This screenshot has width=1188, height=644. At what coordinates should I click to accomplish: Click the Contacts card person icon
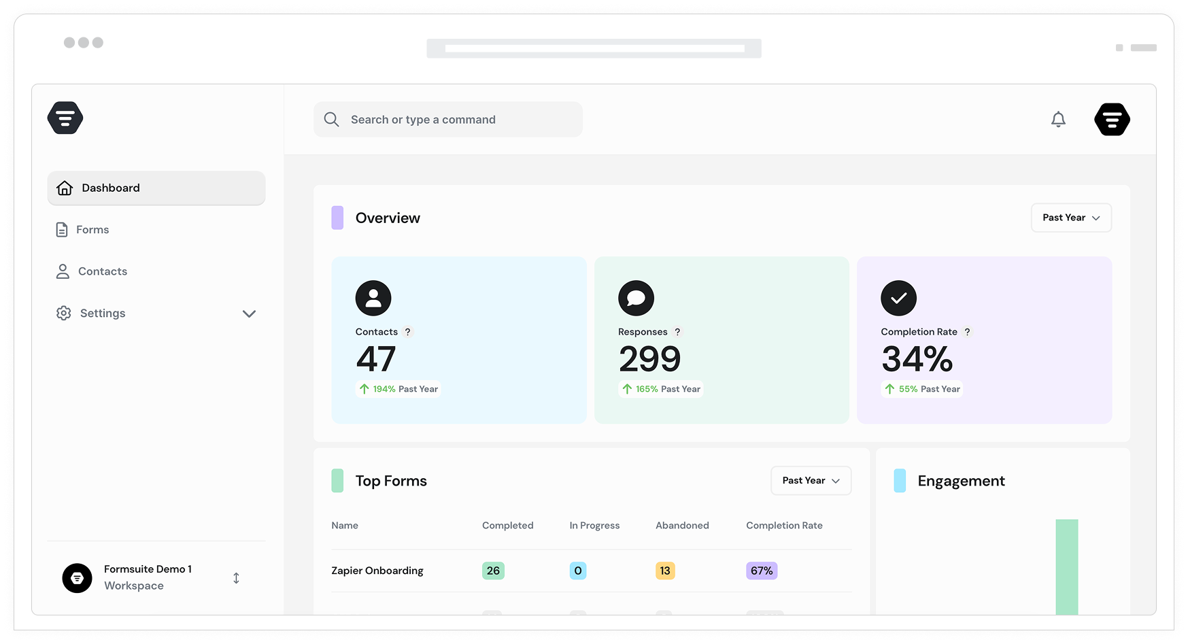point(373,298)
